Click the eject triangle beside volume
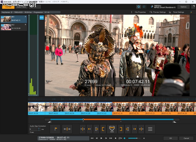 [144, 138]
